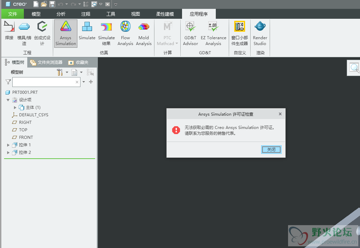This screenshot has width=360, height=248.
Task: Open model tree settings hammer icon
Action: tap(60, 72)
